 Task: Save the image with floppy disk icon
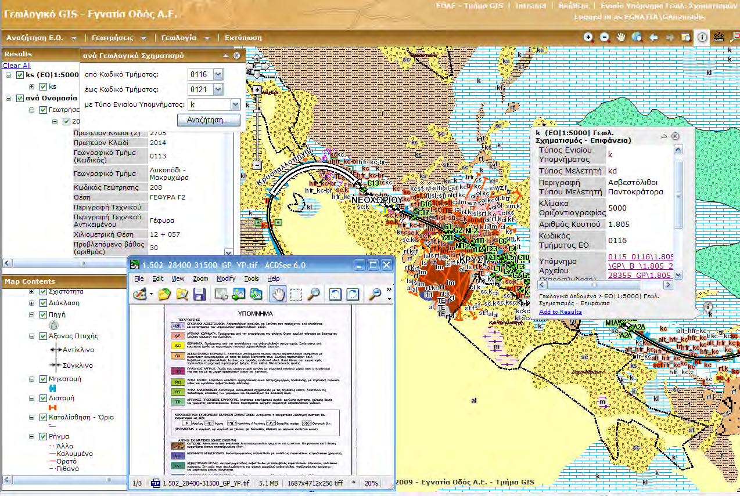click(199, 294)
